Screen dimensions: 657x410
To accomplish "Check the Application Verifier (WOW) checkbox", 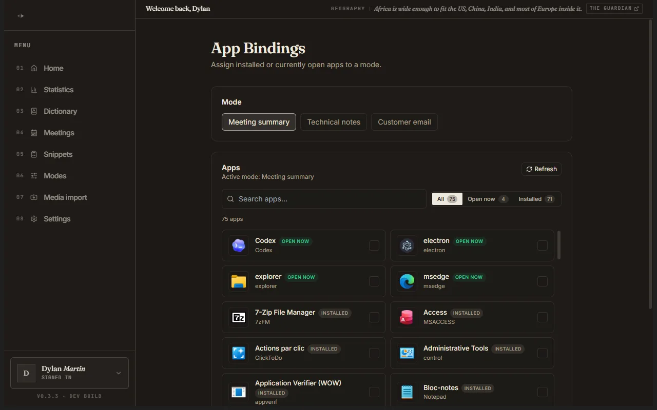I will 374,392.
